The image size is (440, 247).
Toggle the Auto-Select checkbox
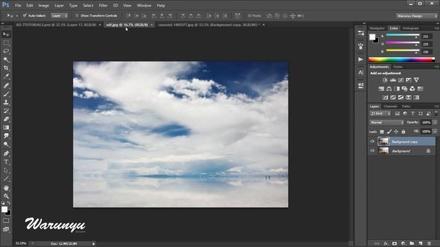(25, 15)
